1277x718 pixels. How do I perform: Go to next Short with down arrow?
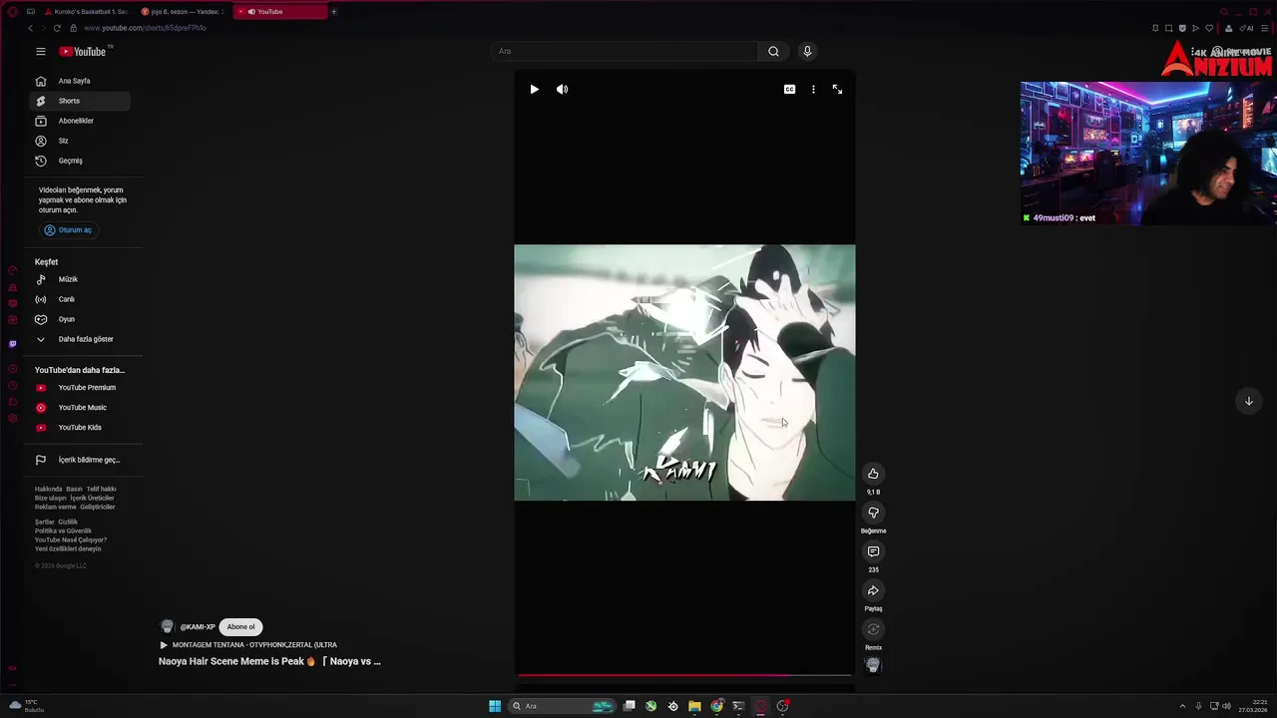(x=1248, y=401)
